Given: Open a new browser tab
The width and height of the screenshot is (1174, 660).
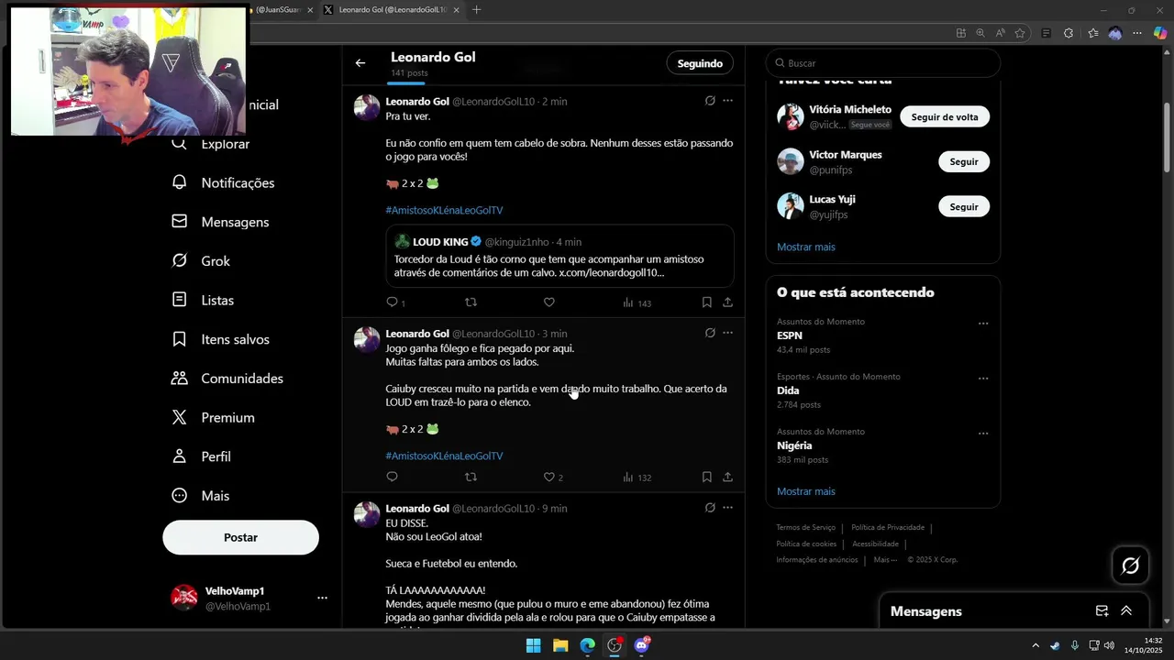Looking at the screenshot, I should tap(476, 10).
